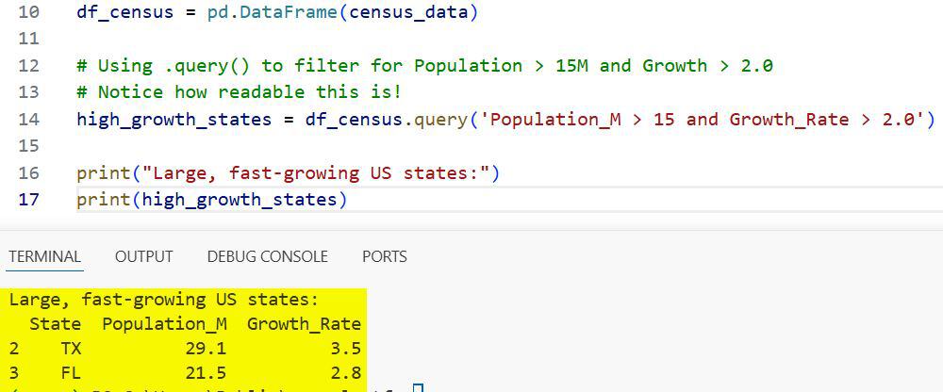Click line number 14 in the gutter

point(28,119)
